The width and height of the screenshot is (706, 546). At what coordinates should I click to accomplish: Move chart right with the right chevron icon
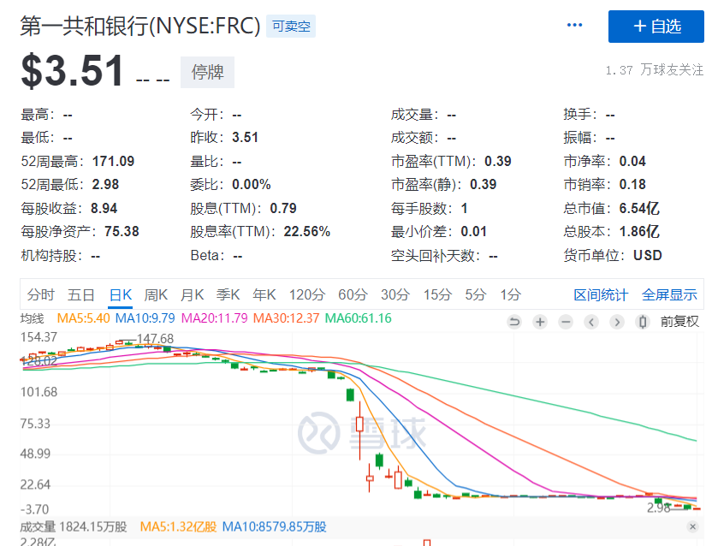(x=617, y=322)
